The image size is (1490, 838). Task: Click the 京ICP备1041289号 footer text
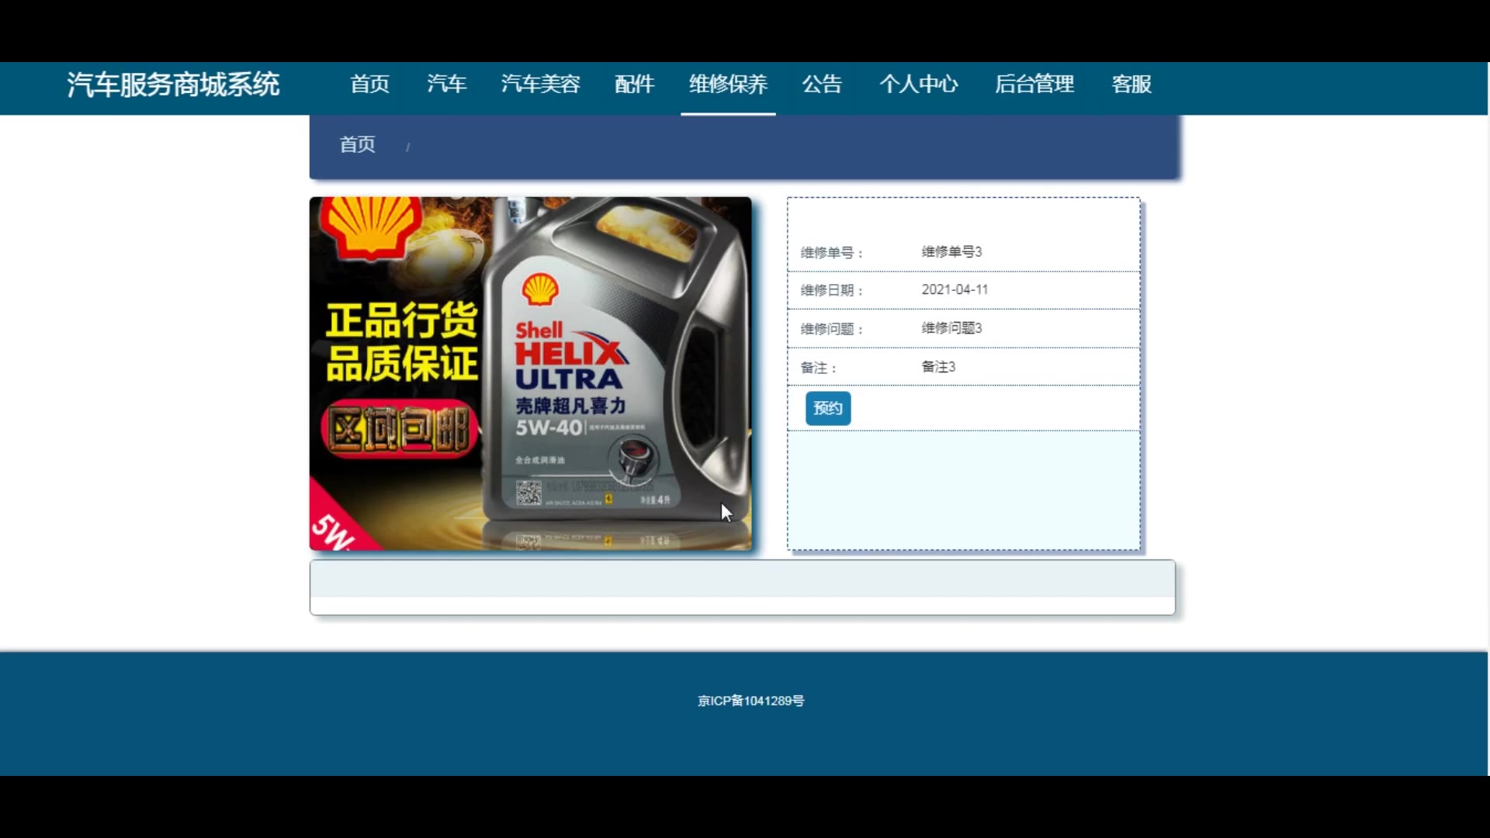point(750,701)
